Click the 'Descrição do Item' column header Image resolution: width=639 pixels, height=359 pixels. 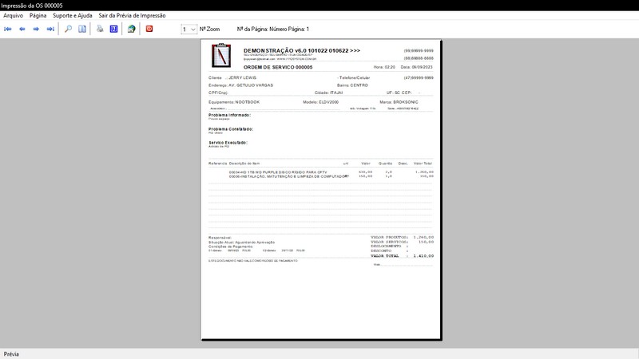244,164
